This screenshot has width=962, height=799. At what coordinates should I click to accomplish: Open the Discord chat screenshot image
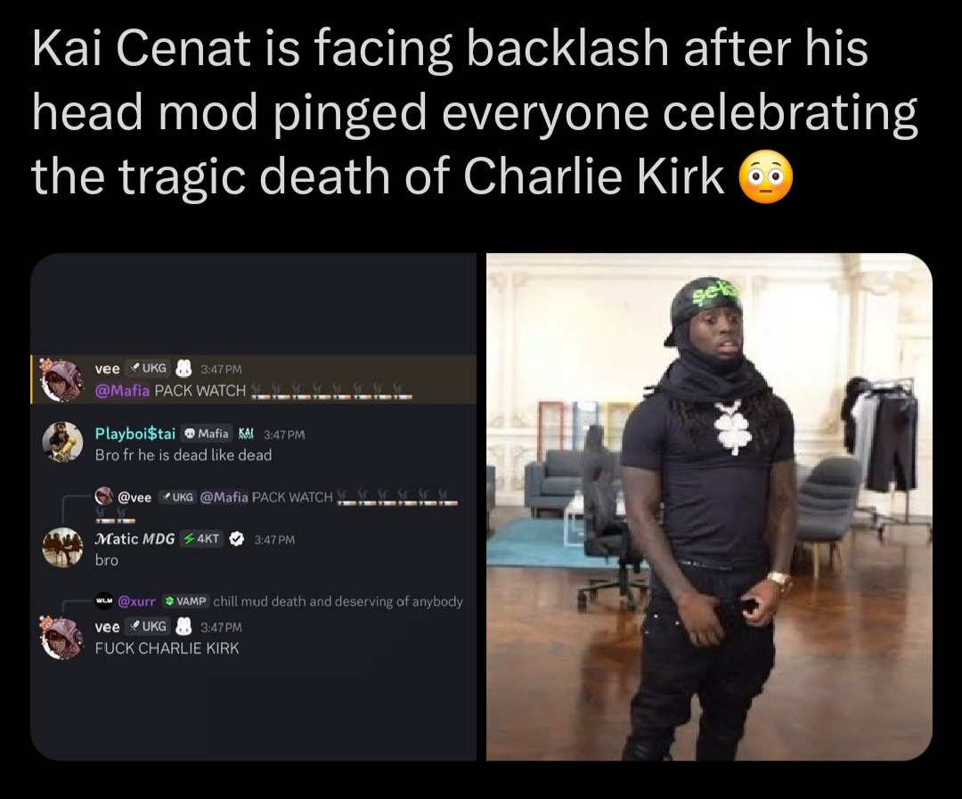click(x=253, y=507)
